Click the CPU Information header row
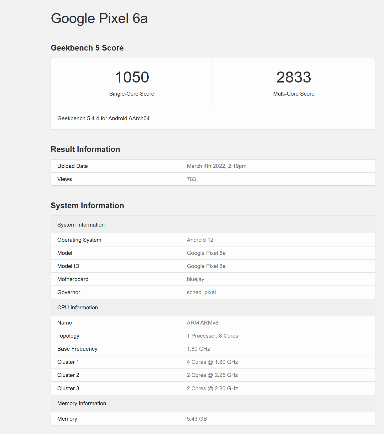This screenshot has width=384, height=434. (213, 307)
